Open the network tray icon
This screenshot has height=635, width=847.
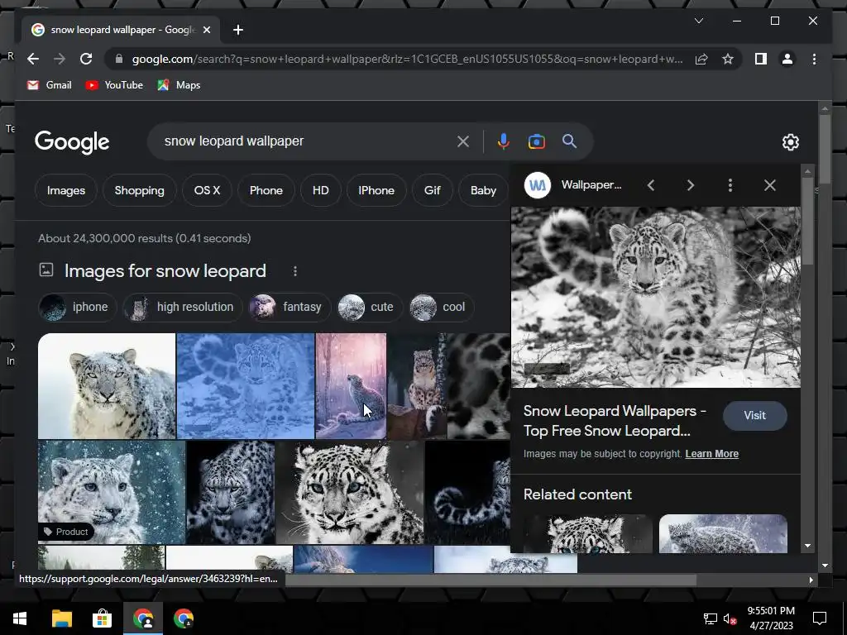point(710,618)
